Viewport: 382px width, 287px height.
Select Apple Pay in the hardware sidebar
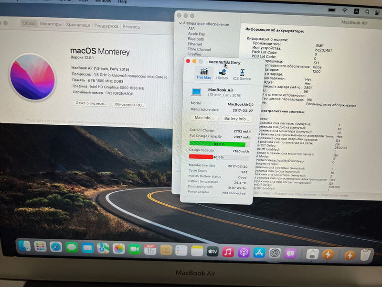click(x=196, y=34)
